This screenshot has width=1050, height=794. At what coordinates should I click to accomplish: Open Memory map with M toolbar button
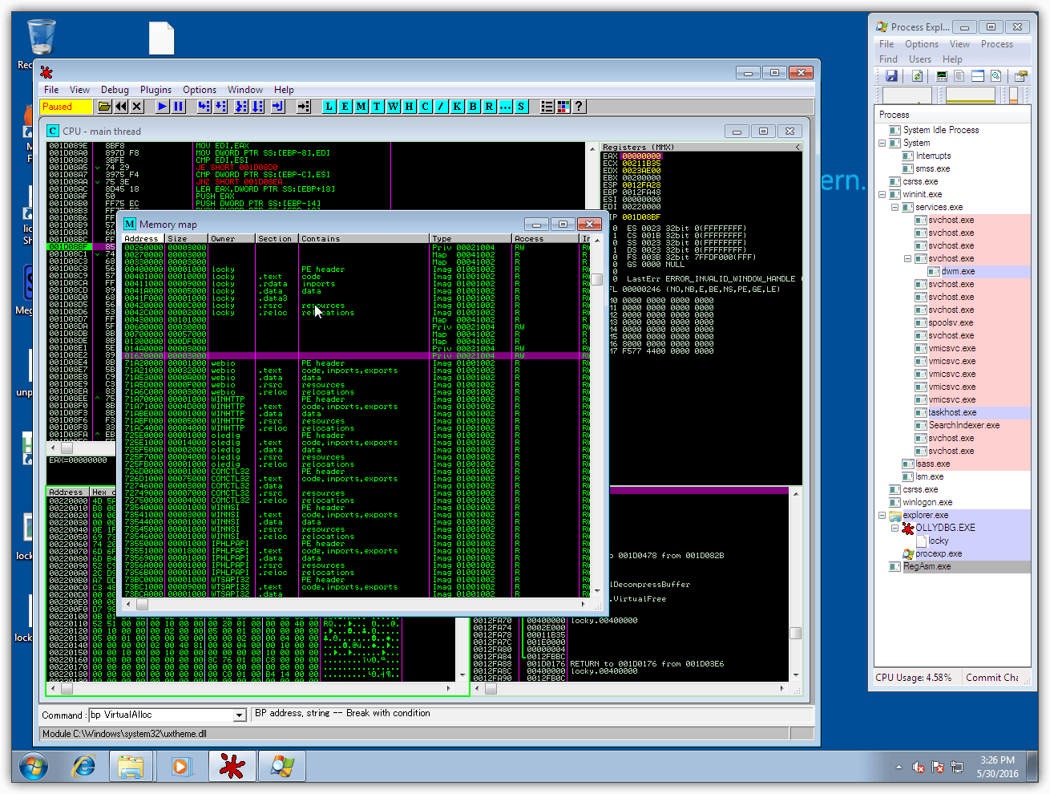[361, 106]
